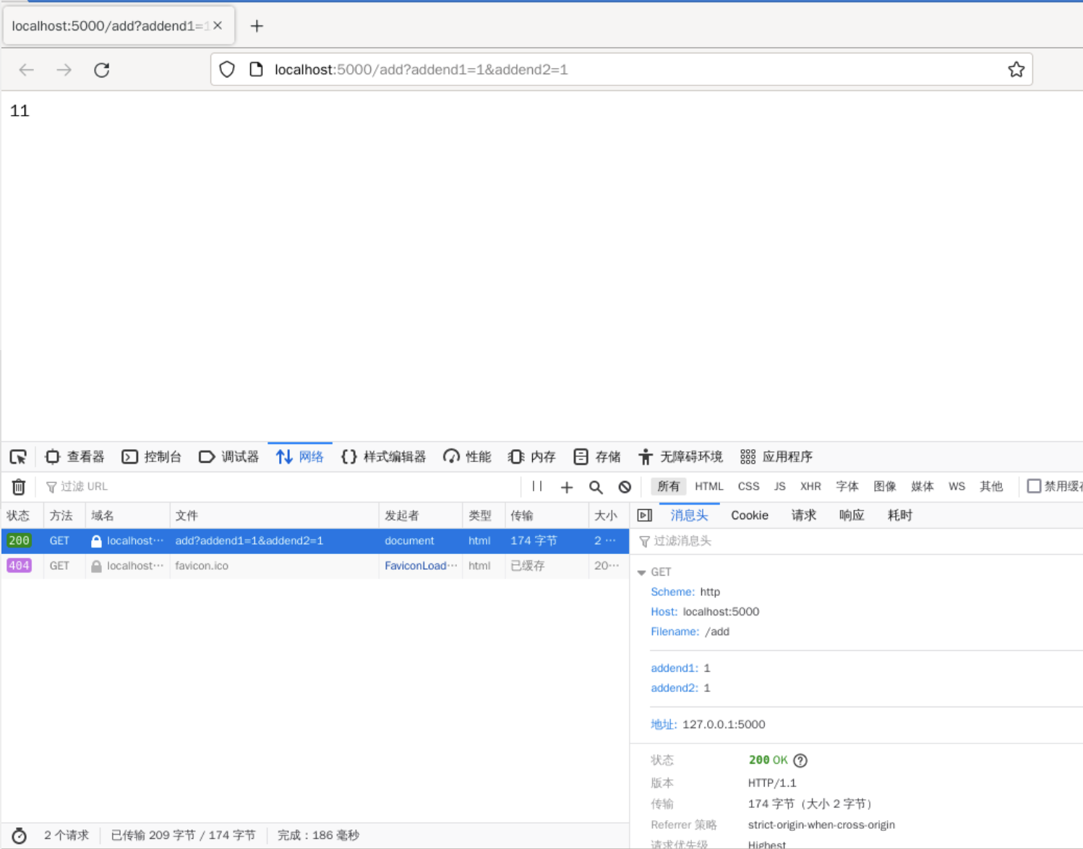Screen dimensions: 1083x849
Task: Sort by 文件 column header
Action: 274,516
